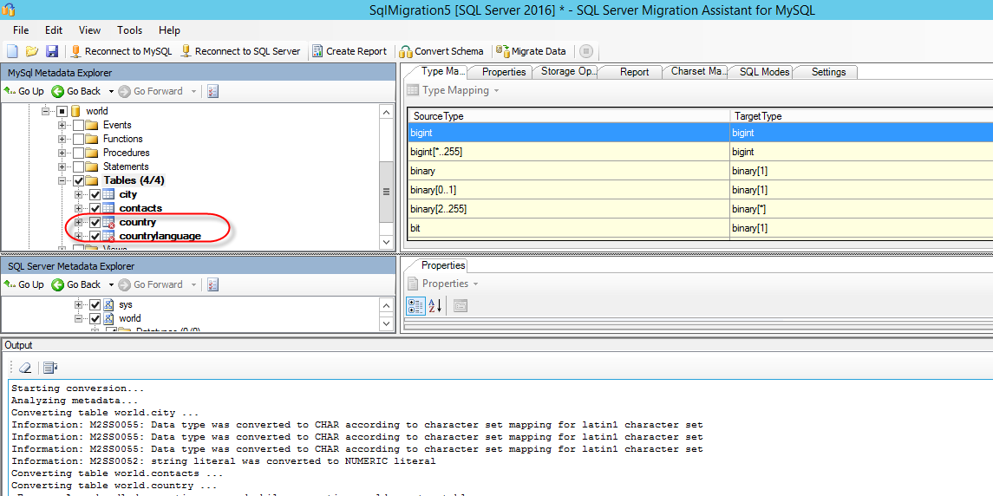Click Reconnect to MySQL button
Image resolution: width=993 pixels, height=496 pixels.
point(121,51)
